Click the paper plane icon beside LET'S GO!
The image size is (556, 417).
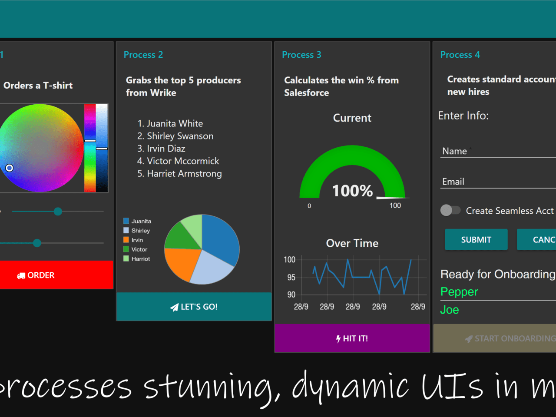(x=174, y=307)
